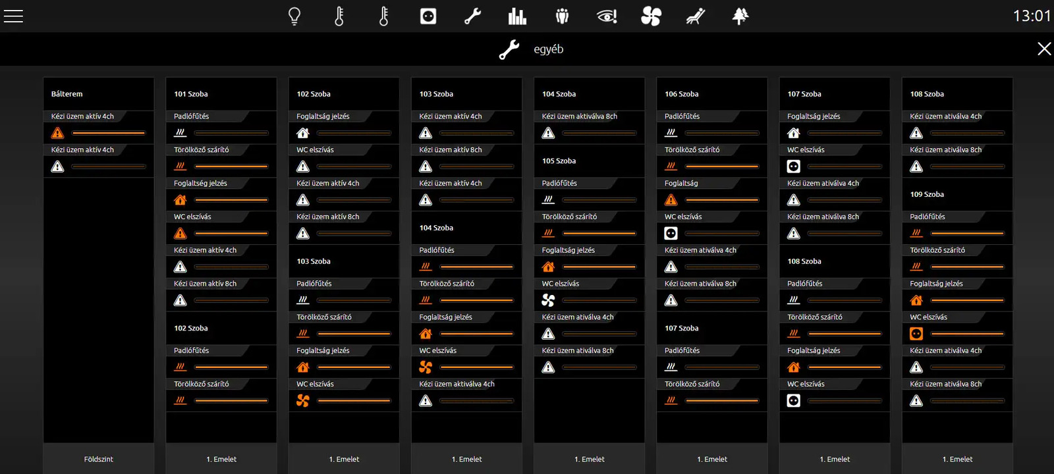Click Törölköző szárító slider bar in 105 Szoba
This screenshot has height=474, width=1054.
click(599, 233)
